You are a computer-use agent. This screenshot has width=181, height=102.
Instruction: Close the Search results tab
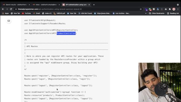(29, 5)
